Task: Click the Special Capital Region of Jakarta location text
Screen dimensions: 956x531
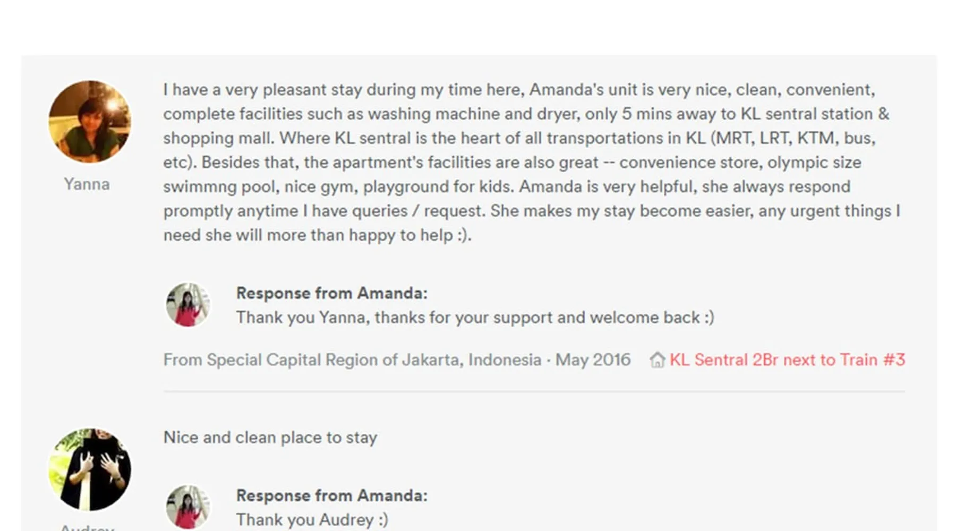Action: pos(352,360)
